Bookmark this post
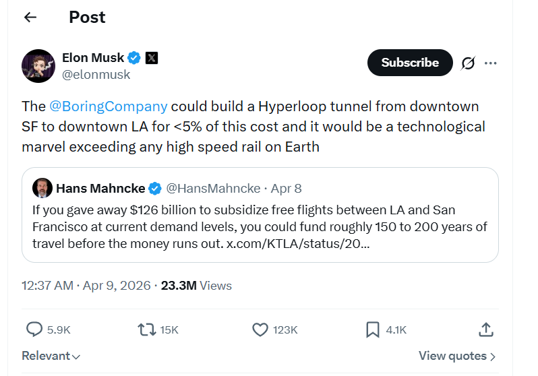 pos(373,330)
